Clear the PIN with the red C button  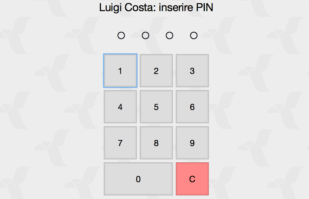192,179
